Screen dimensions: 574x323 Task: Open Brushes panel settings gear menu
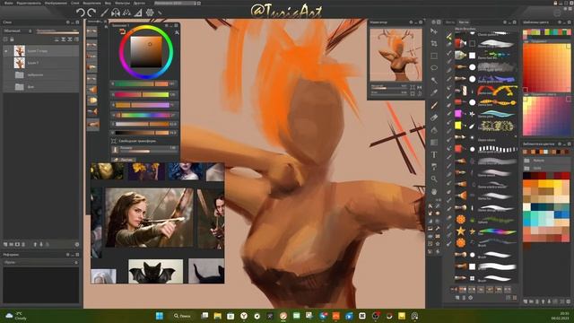click(x=505, y=22)
